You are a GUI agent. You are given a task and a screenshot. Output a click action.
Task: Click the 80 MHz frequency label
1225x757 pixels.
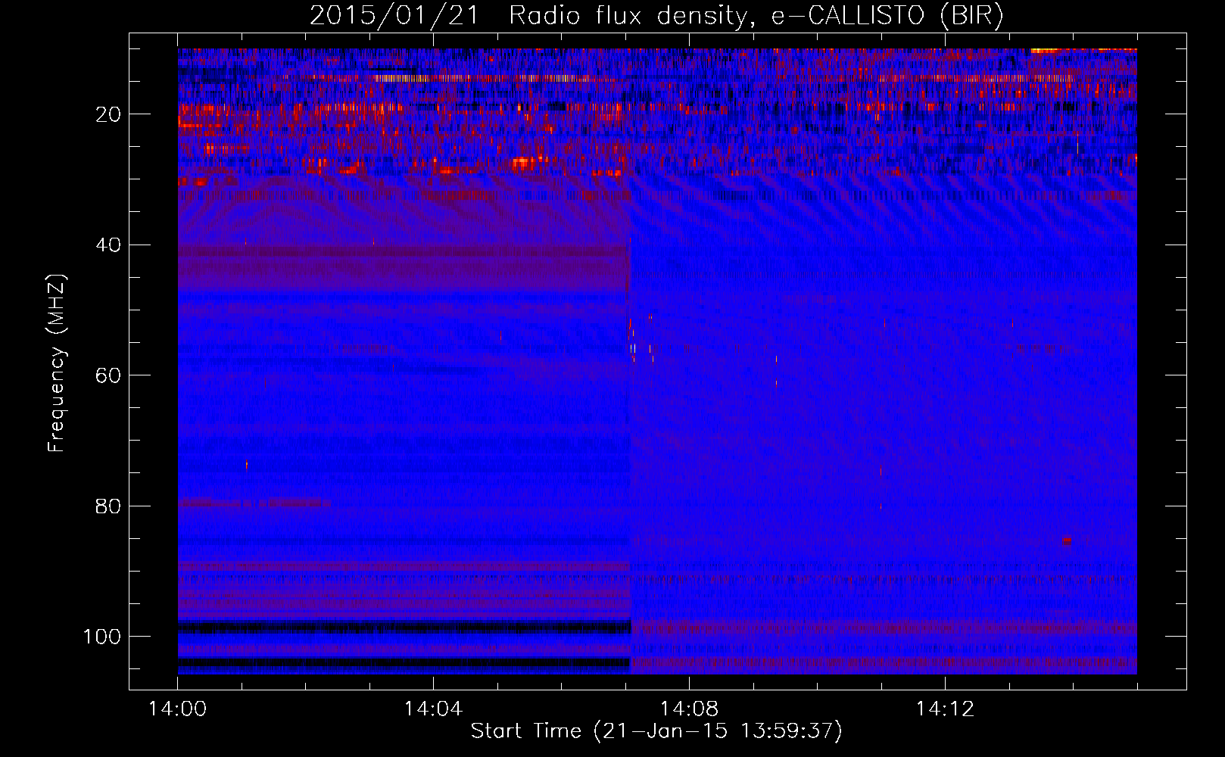[108, 506]
